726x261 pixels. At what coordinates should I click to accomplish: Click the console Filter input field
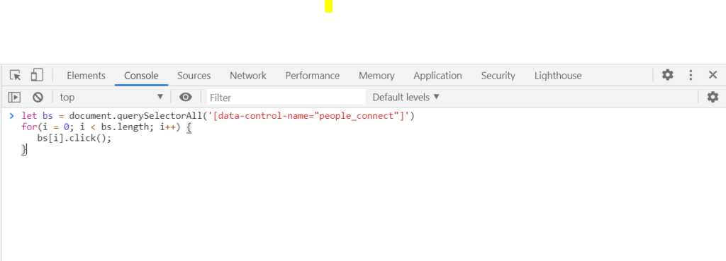286,97
